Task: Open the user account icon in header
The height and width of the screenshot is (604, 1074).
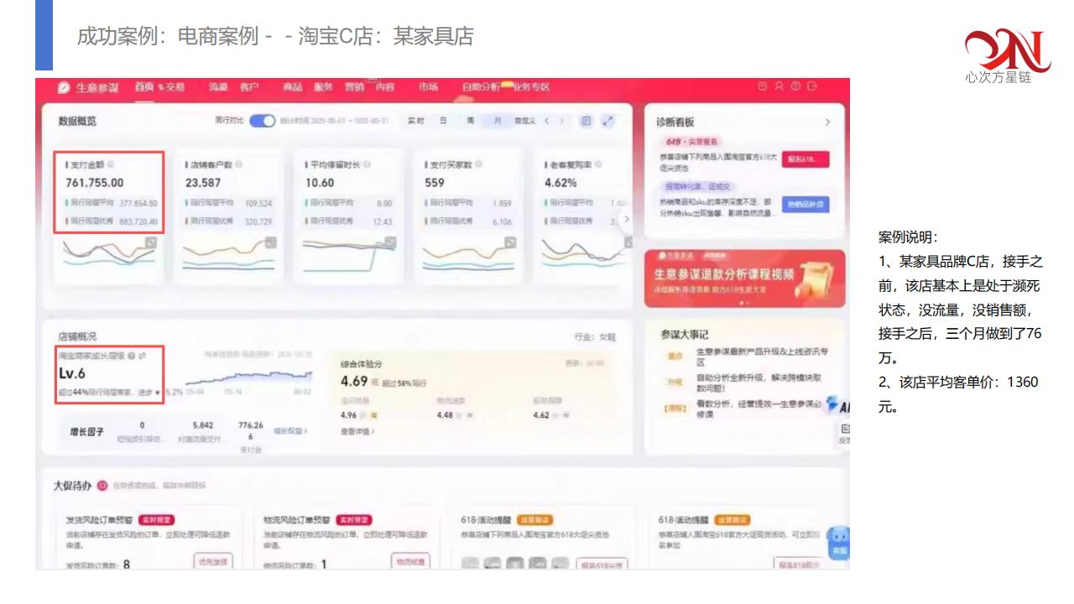Action: [779, 86]
